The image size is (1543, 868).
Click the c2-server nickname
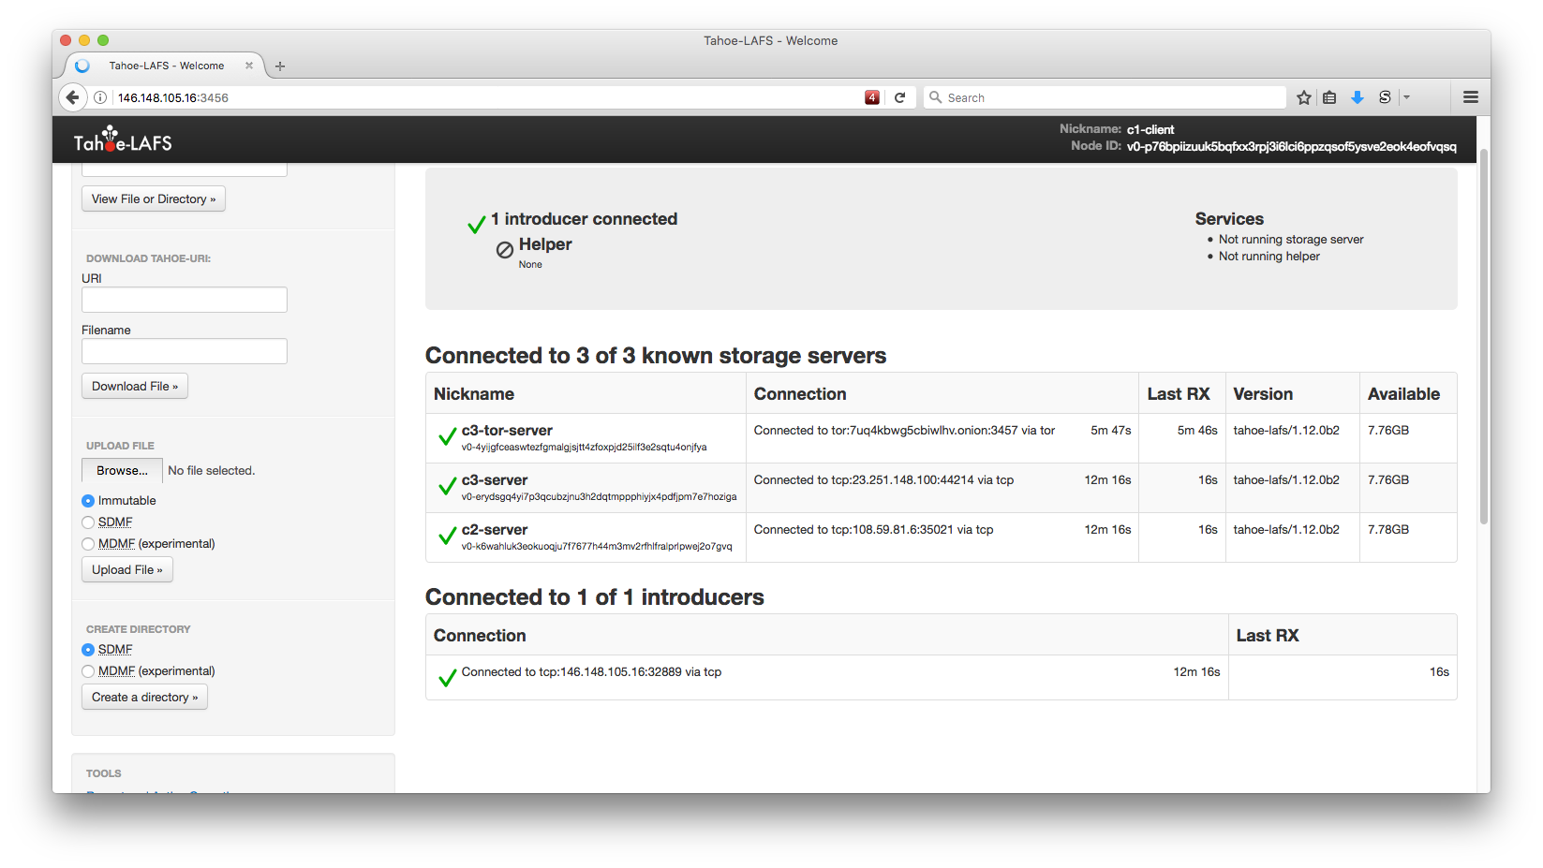click(x=495, y=530)
